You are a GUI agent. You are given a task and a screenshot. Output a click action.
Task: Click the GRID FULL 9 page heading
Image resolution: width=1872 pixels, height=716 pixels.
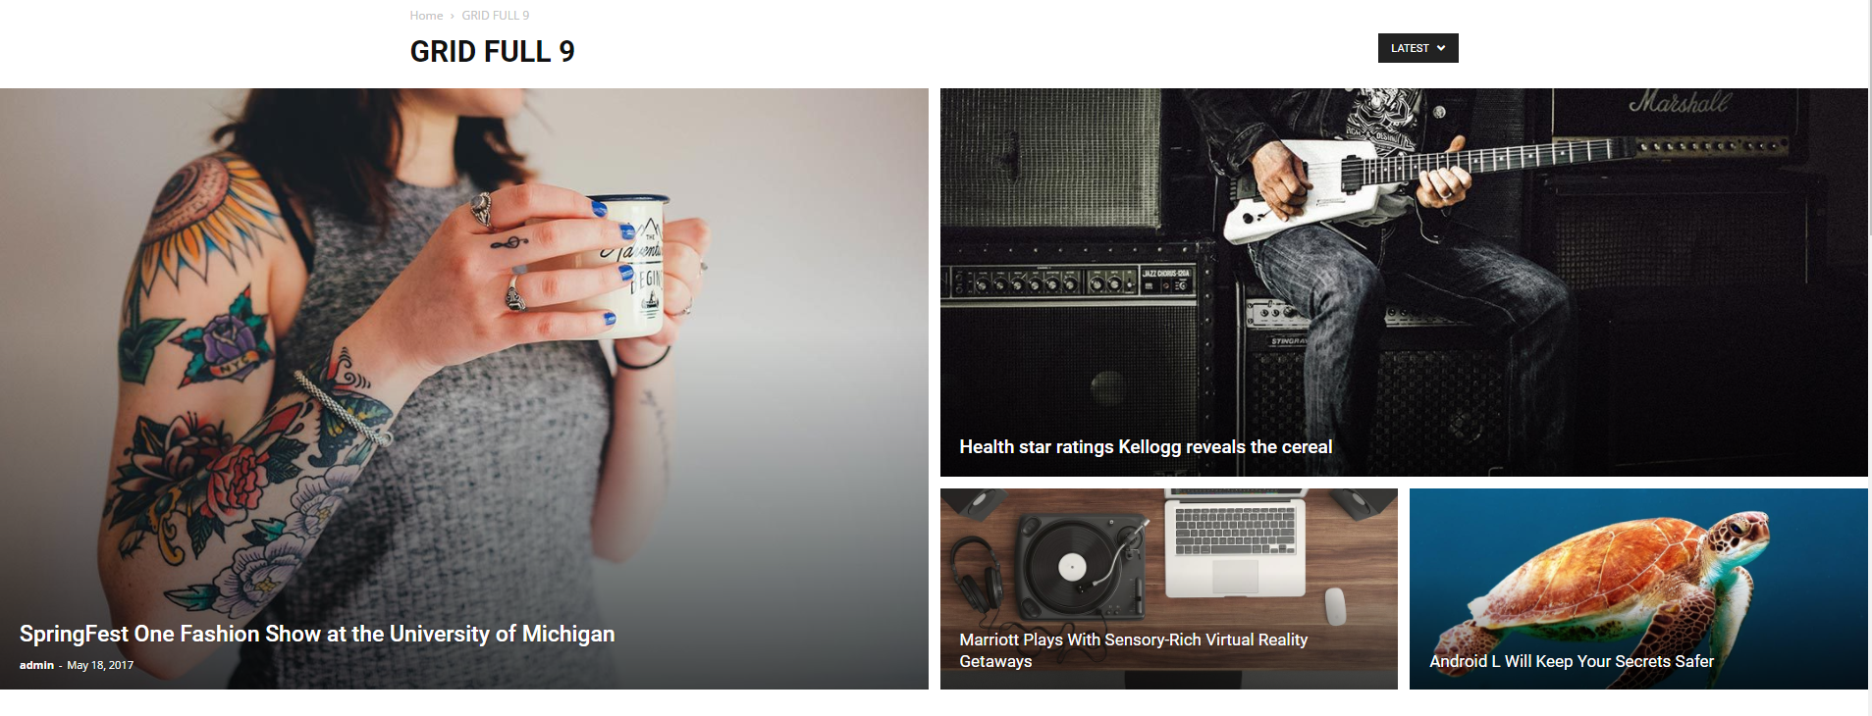[x=492, y=51]
